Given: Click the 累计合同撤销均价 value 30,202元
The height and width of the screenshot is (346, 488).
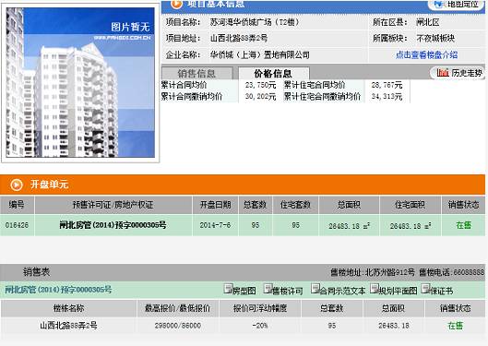Looking at the screenshot, I should (260, 97).
